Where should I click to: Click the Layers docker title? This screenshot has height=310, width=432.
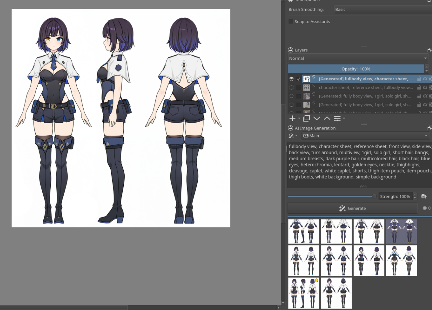point(301,50)
